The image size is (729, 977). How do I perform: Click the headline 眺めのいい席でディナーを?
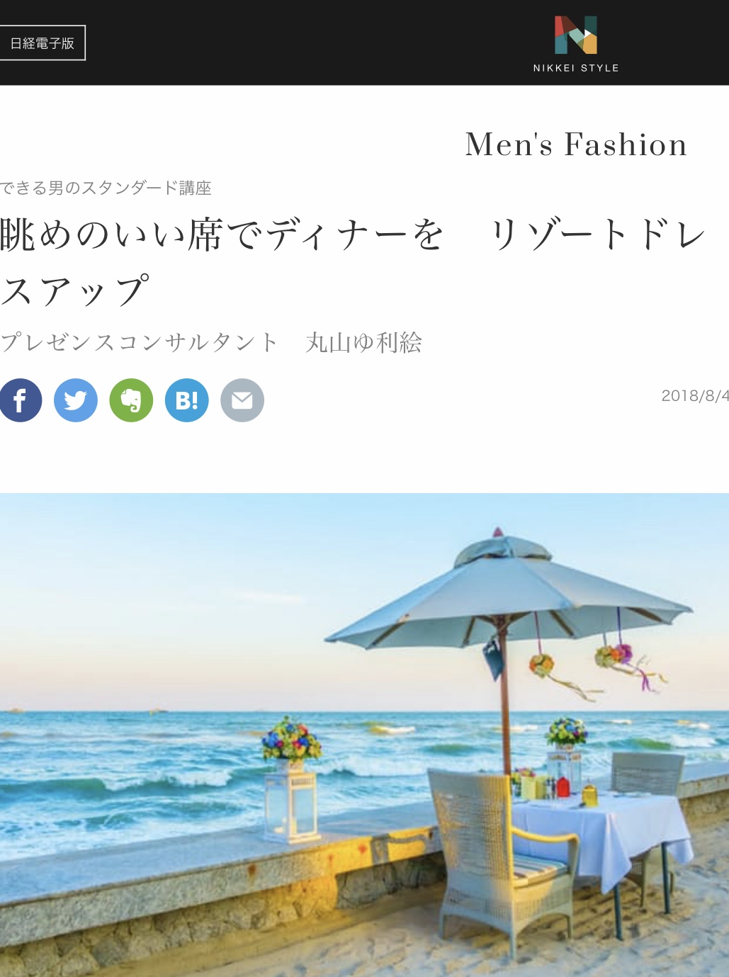point(222,235)
